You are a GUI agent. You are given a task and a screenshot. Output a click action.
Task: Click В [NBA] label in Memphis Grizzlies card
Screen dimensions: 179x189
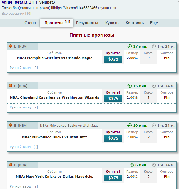(21, 46)
